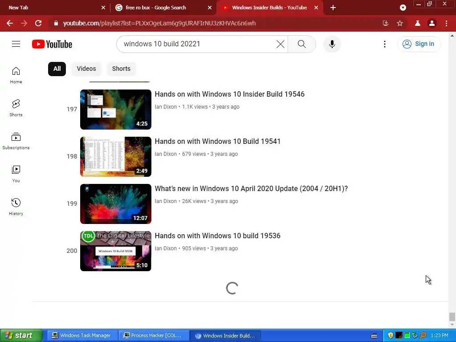
Task: Open the YouTube hamburger guide menu
Action: coord(16,44)
